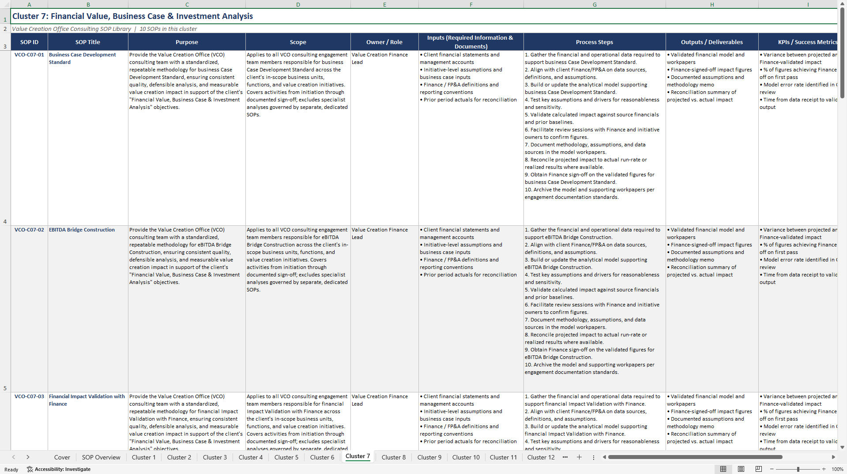Click the zoom slider handle
This screenshot has width=847, height=474.
point(798,469)
